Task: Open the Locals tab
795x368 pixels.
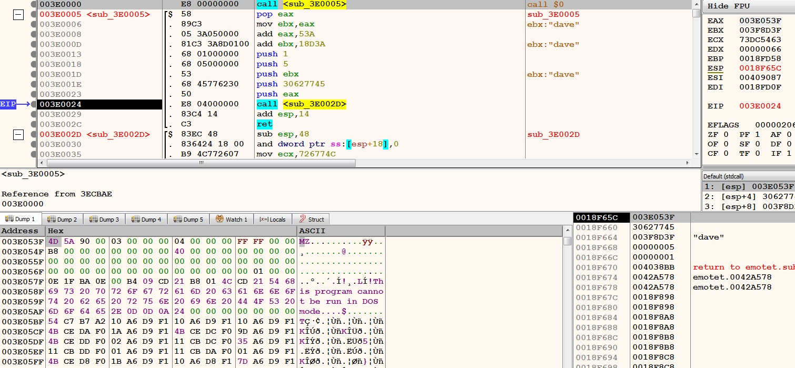Action: [x=273, y=219]
